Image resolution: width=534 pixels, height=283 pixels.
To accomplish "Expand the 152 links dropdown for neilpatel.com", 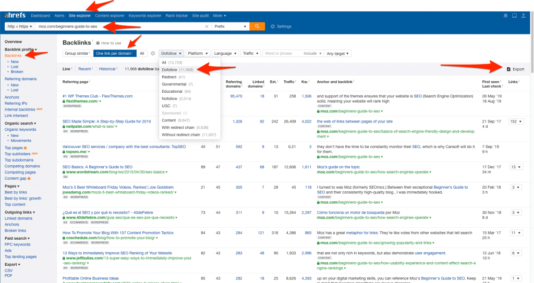I will pos(516,121).
